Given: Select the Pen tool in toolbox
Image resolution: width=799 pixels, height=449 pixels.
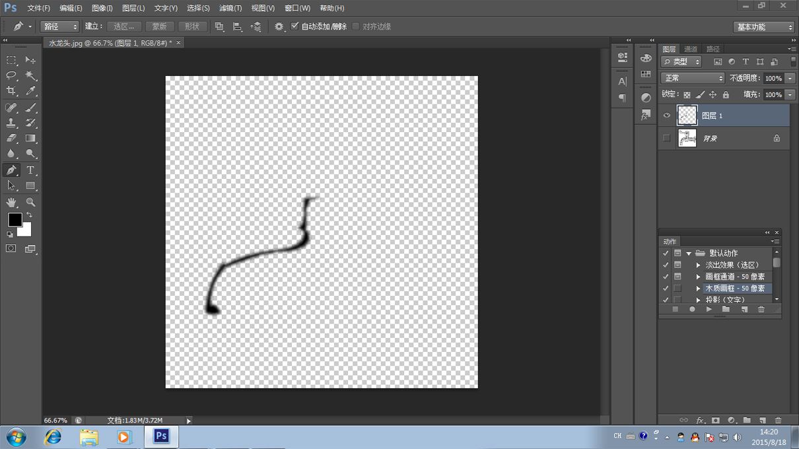Looking at the screenshot, I should coord(11,170).
